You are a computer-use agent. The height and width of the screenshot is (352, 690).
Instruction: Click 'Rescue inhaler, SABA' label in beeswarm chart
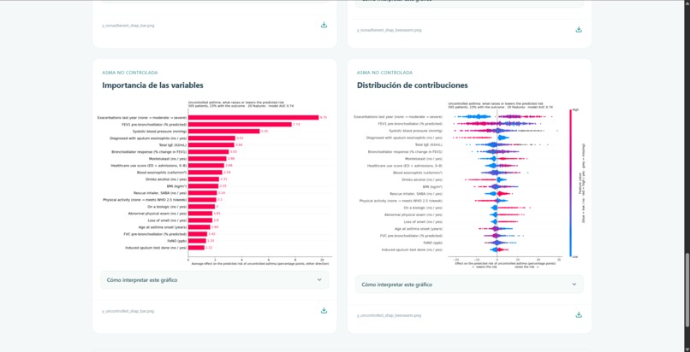pyautogui.click(x=417, y=194)
